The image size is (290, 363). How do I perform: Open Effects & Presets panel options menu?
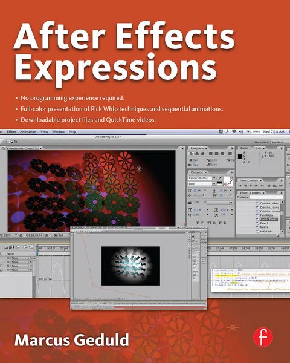282,192
